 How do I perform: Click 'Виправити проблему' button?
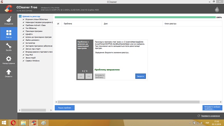(100, 76)
